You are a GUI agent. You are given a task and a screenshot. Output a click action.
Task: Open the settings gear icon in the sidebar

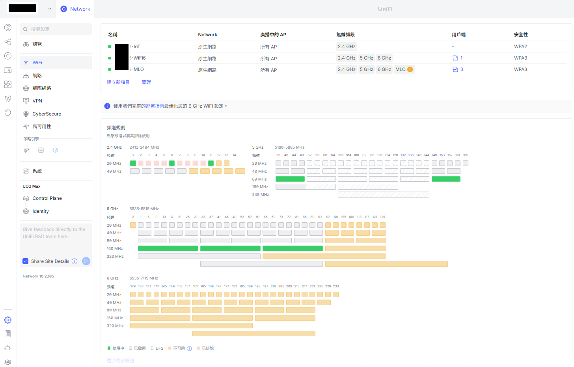pyautogui.click(x=8, y=320)
